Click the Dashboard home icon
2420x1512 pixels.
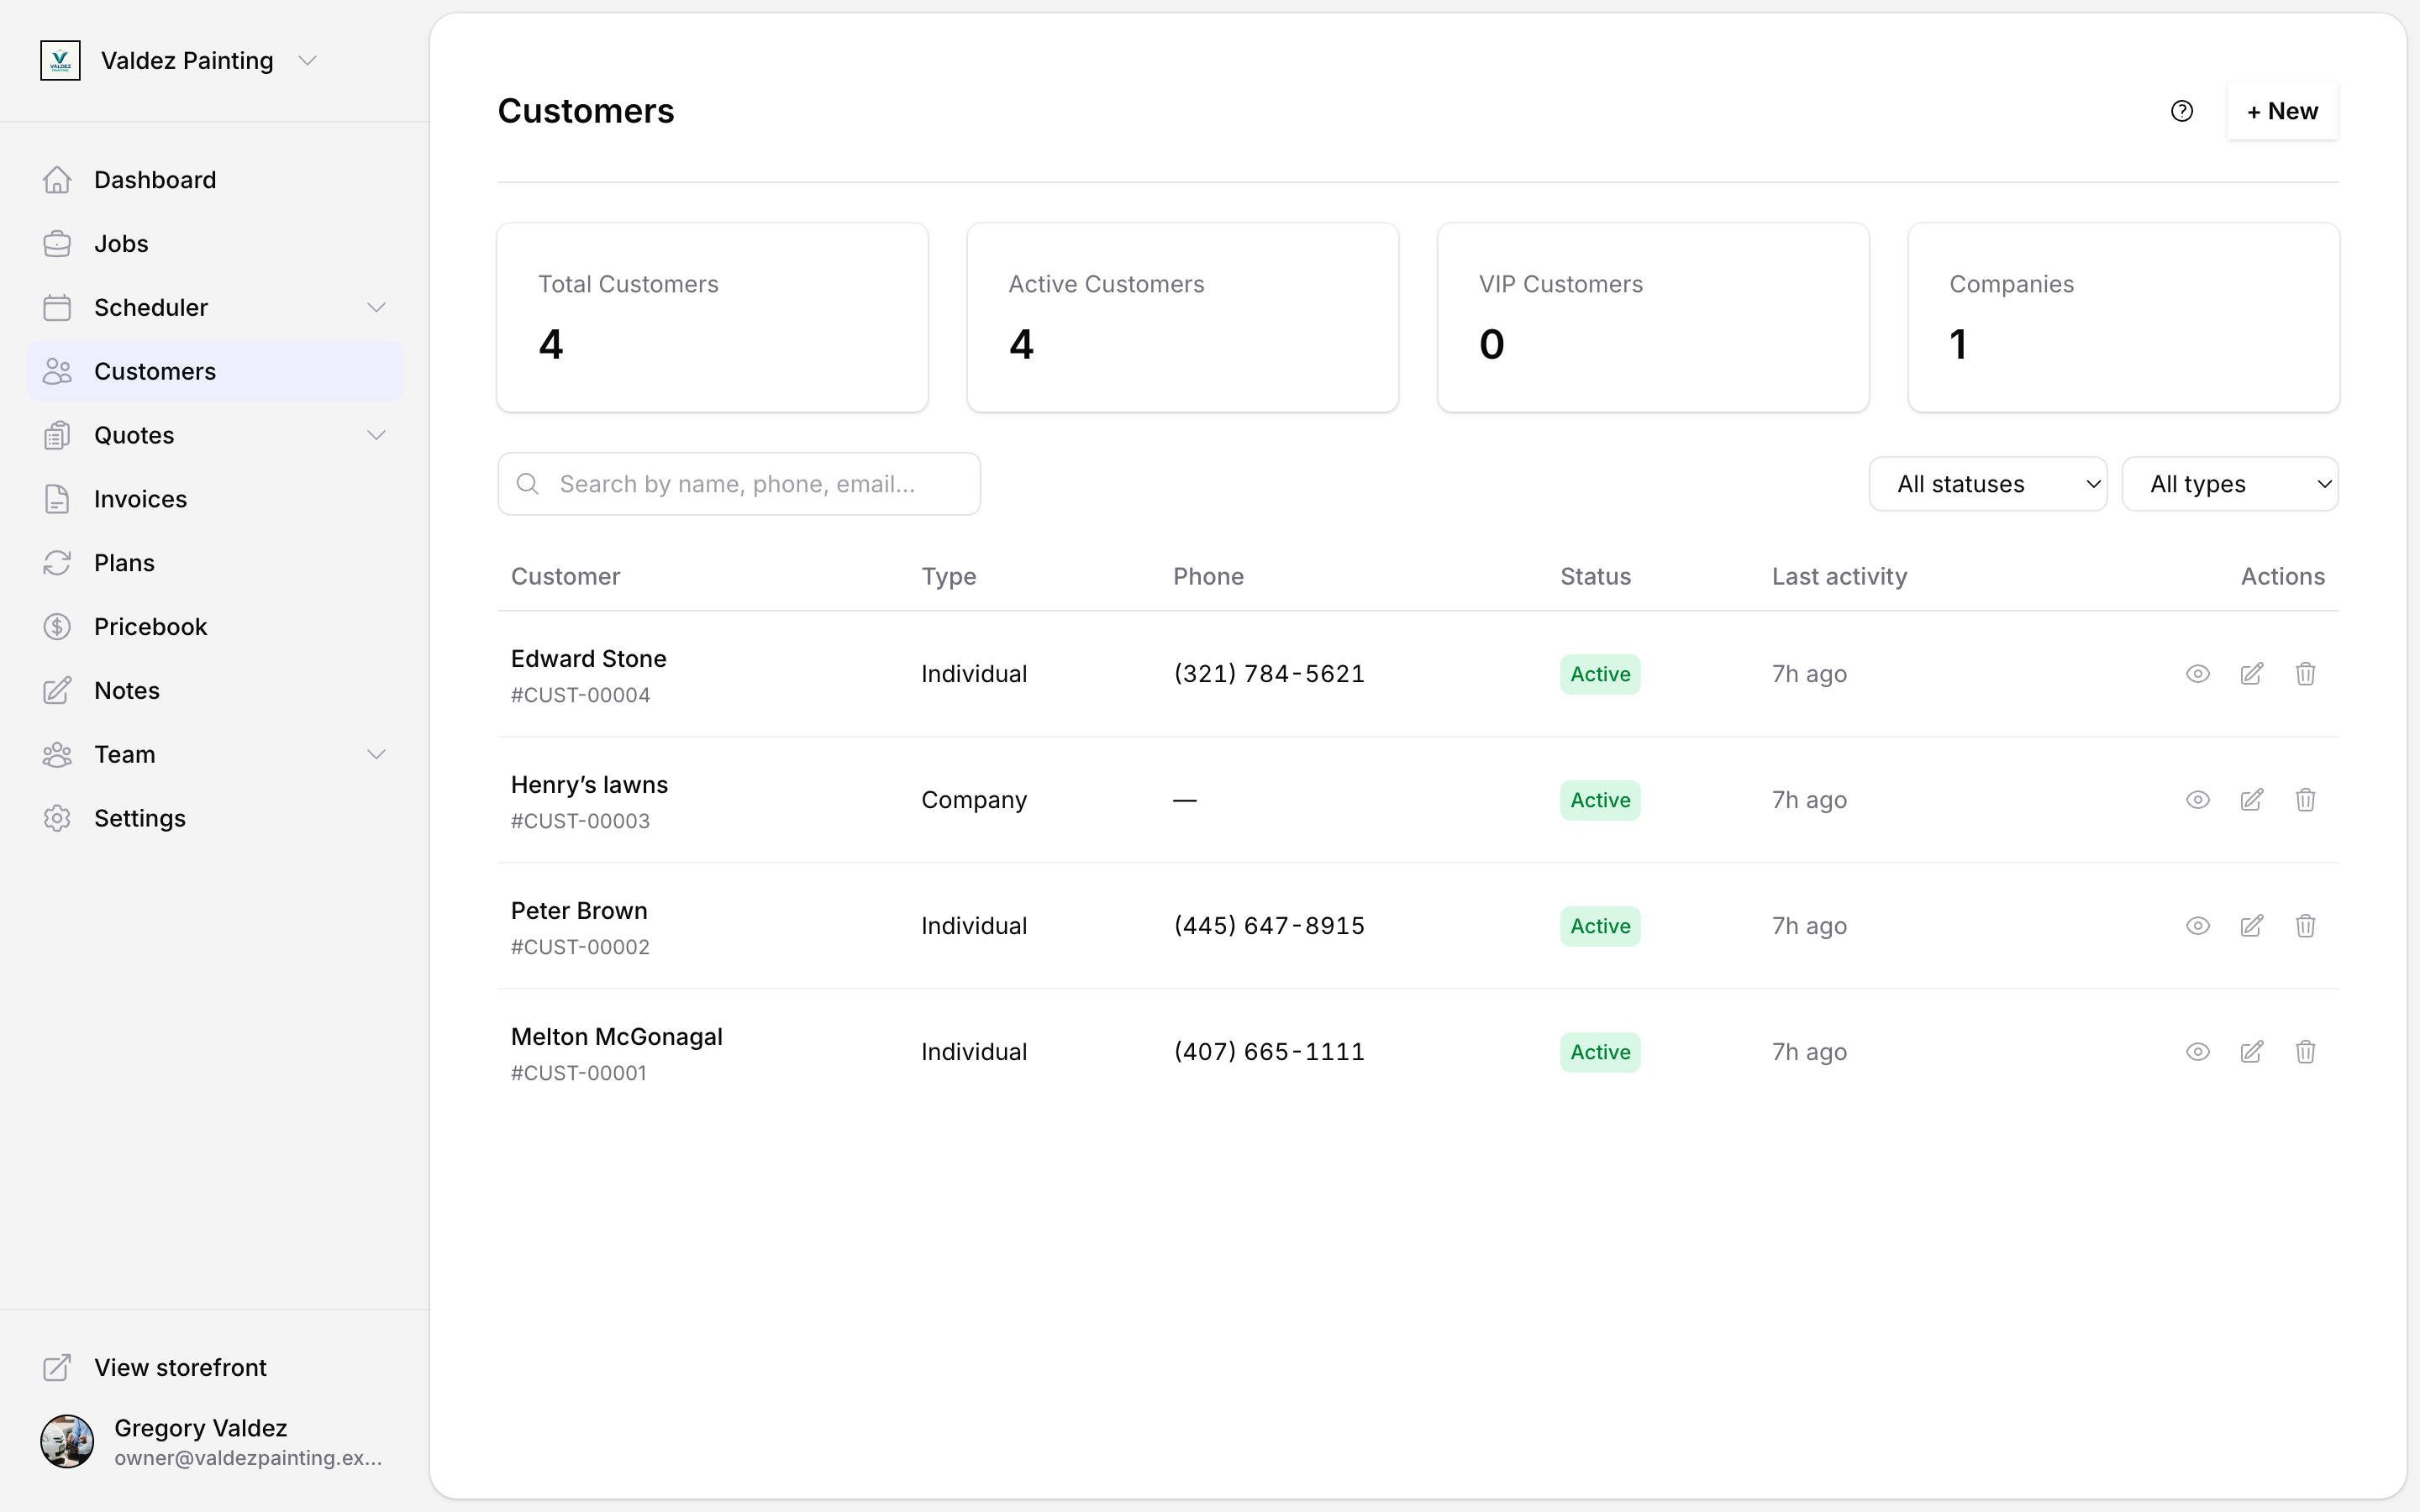click(57, 180)
